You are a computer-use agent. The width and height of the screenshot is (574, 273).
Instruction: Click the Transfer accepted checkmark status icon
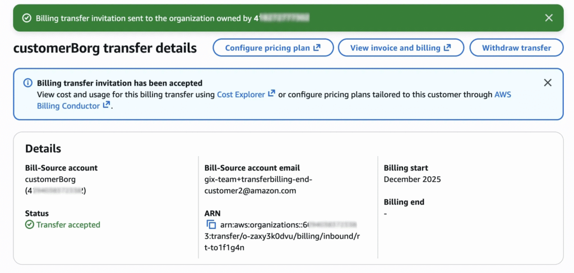[30, 225]
